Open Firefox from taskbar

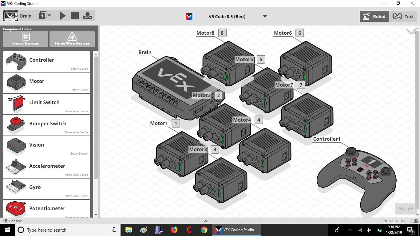point(174,230)
